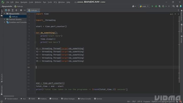Open the VCS menu
This screenshot has height=103, width=183.
[55, 2]
